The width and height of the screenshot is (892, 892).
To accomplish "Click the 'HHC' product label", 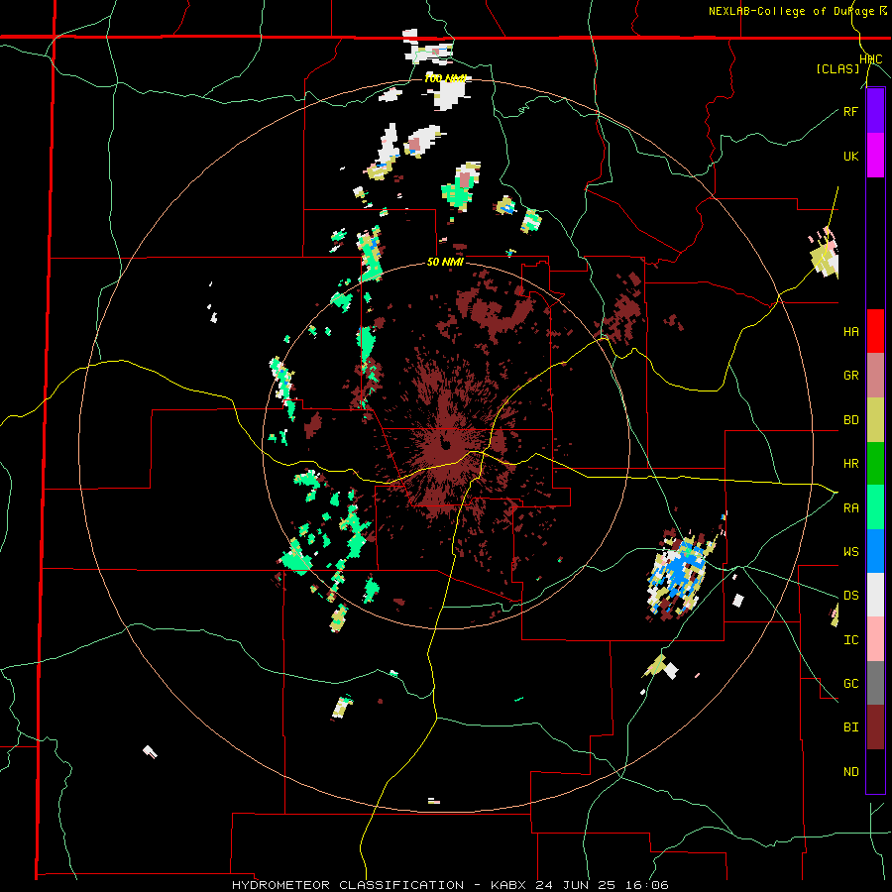I will [x=871, y=59].
